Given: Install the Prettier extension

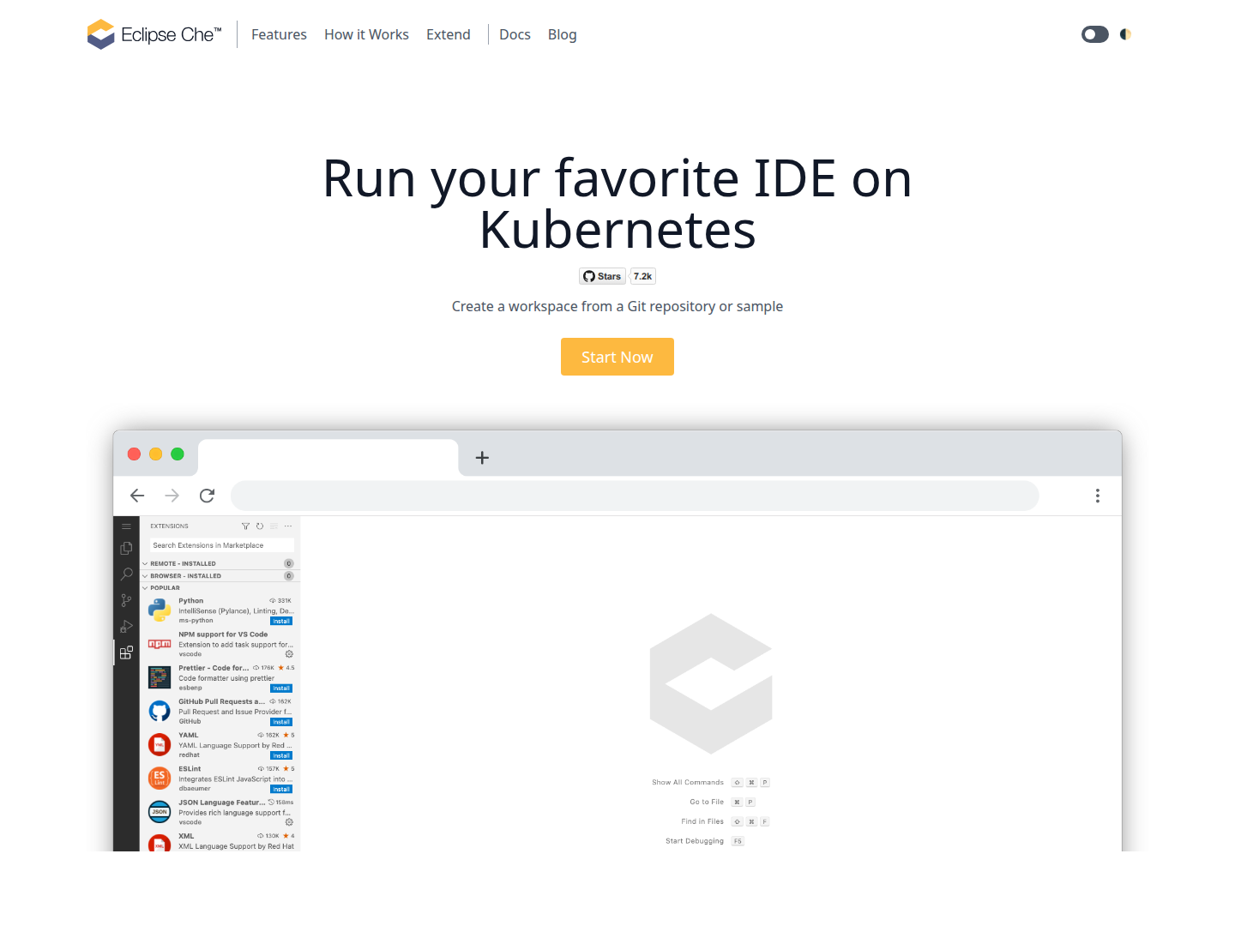Looking at the screenshot, I should (x=281, y=688).
